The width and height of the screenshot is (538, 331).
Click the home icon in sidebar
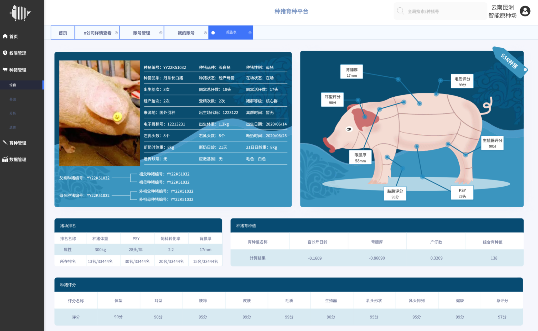pos(5,36)
